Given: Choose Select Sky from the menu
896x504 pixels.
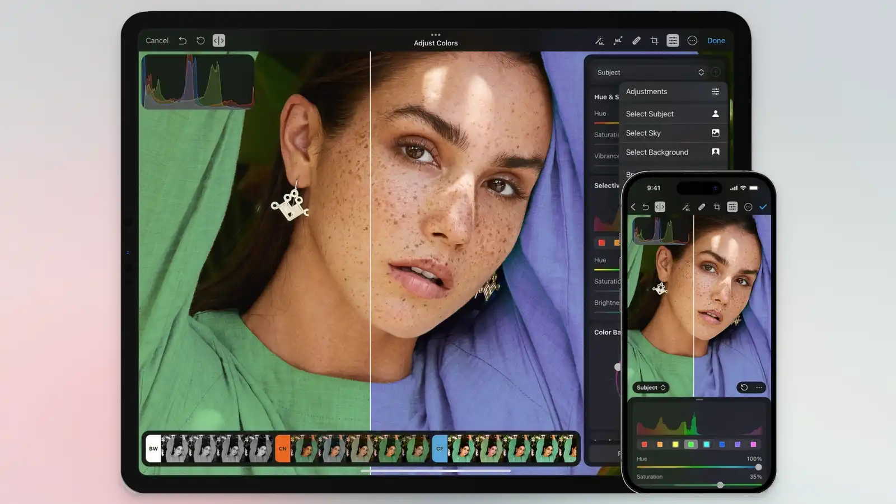Looking at the screenshot, I should click(x=644, y=133).
